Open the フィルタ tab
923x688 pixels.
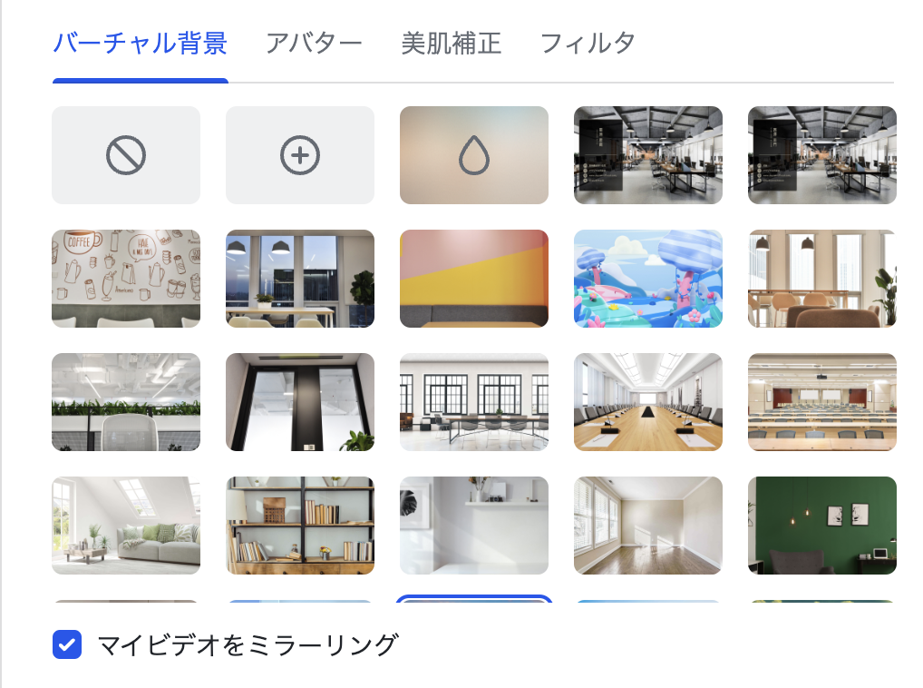coord(588,44)
